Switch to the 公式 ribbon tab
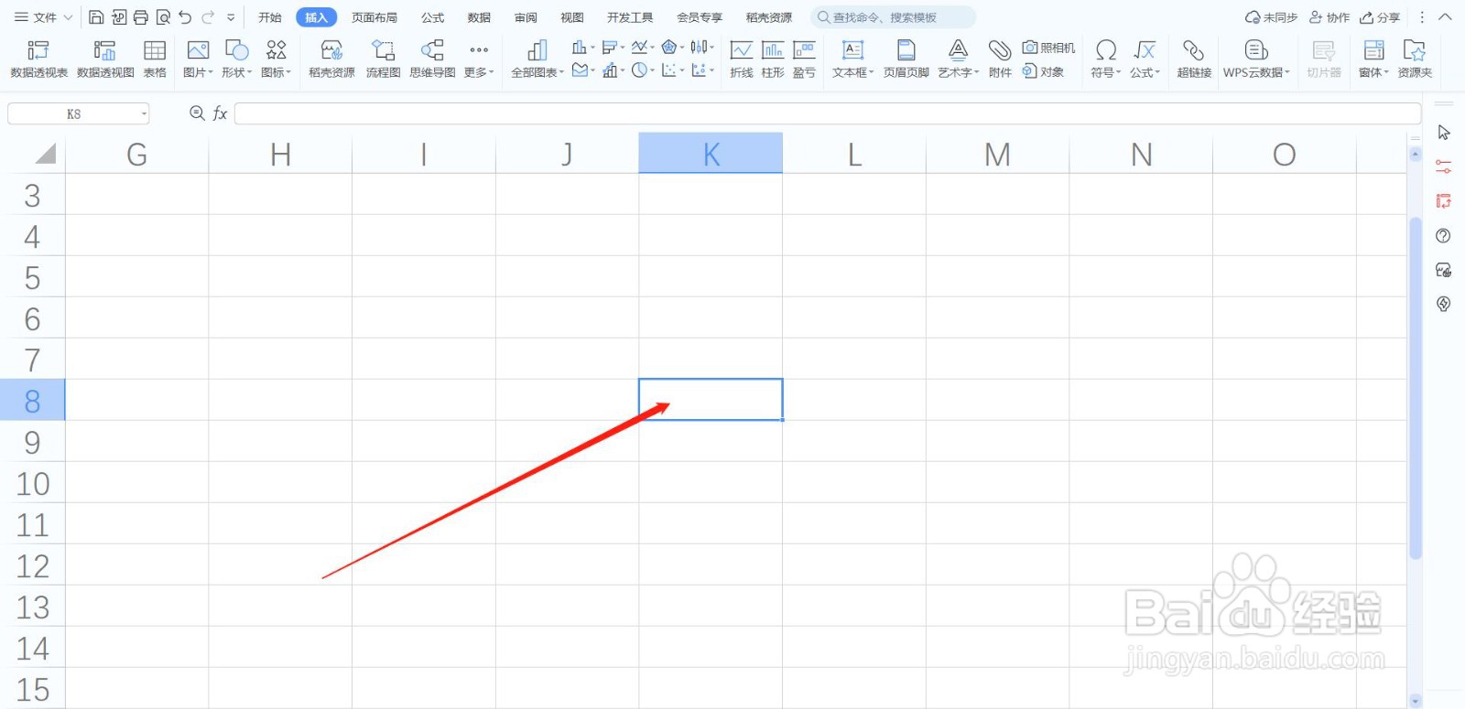 coord(432,17)
